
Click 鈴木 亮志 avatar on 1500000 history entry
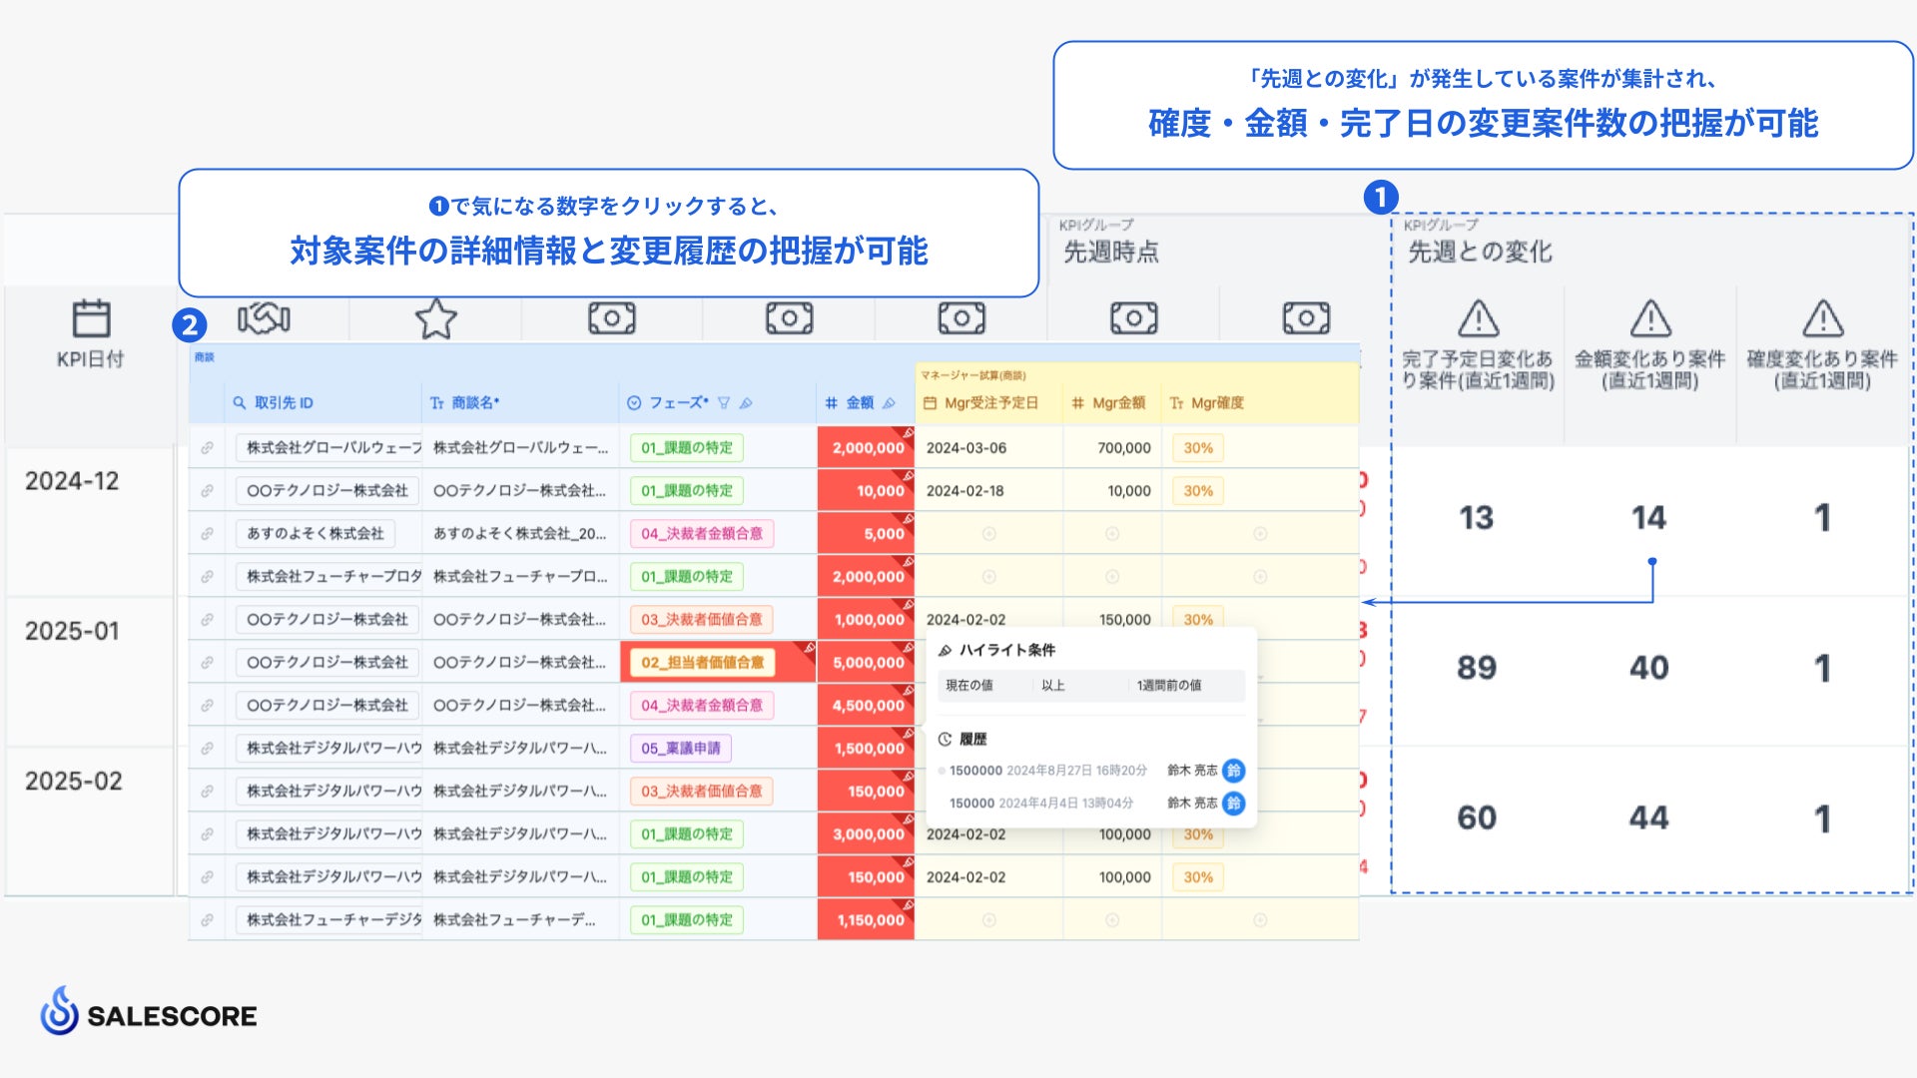1234,771
